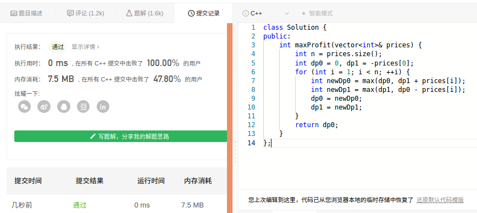Click line 12 return dp0 statement
The image size is (477, 213).
click(317, 125)
